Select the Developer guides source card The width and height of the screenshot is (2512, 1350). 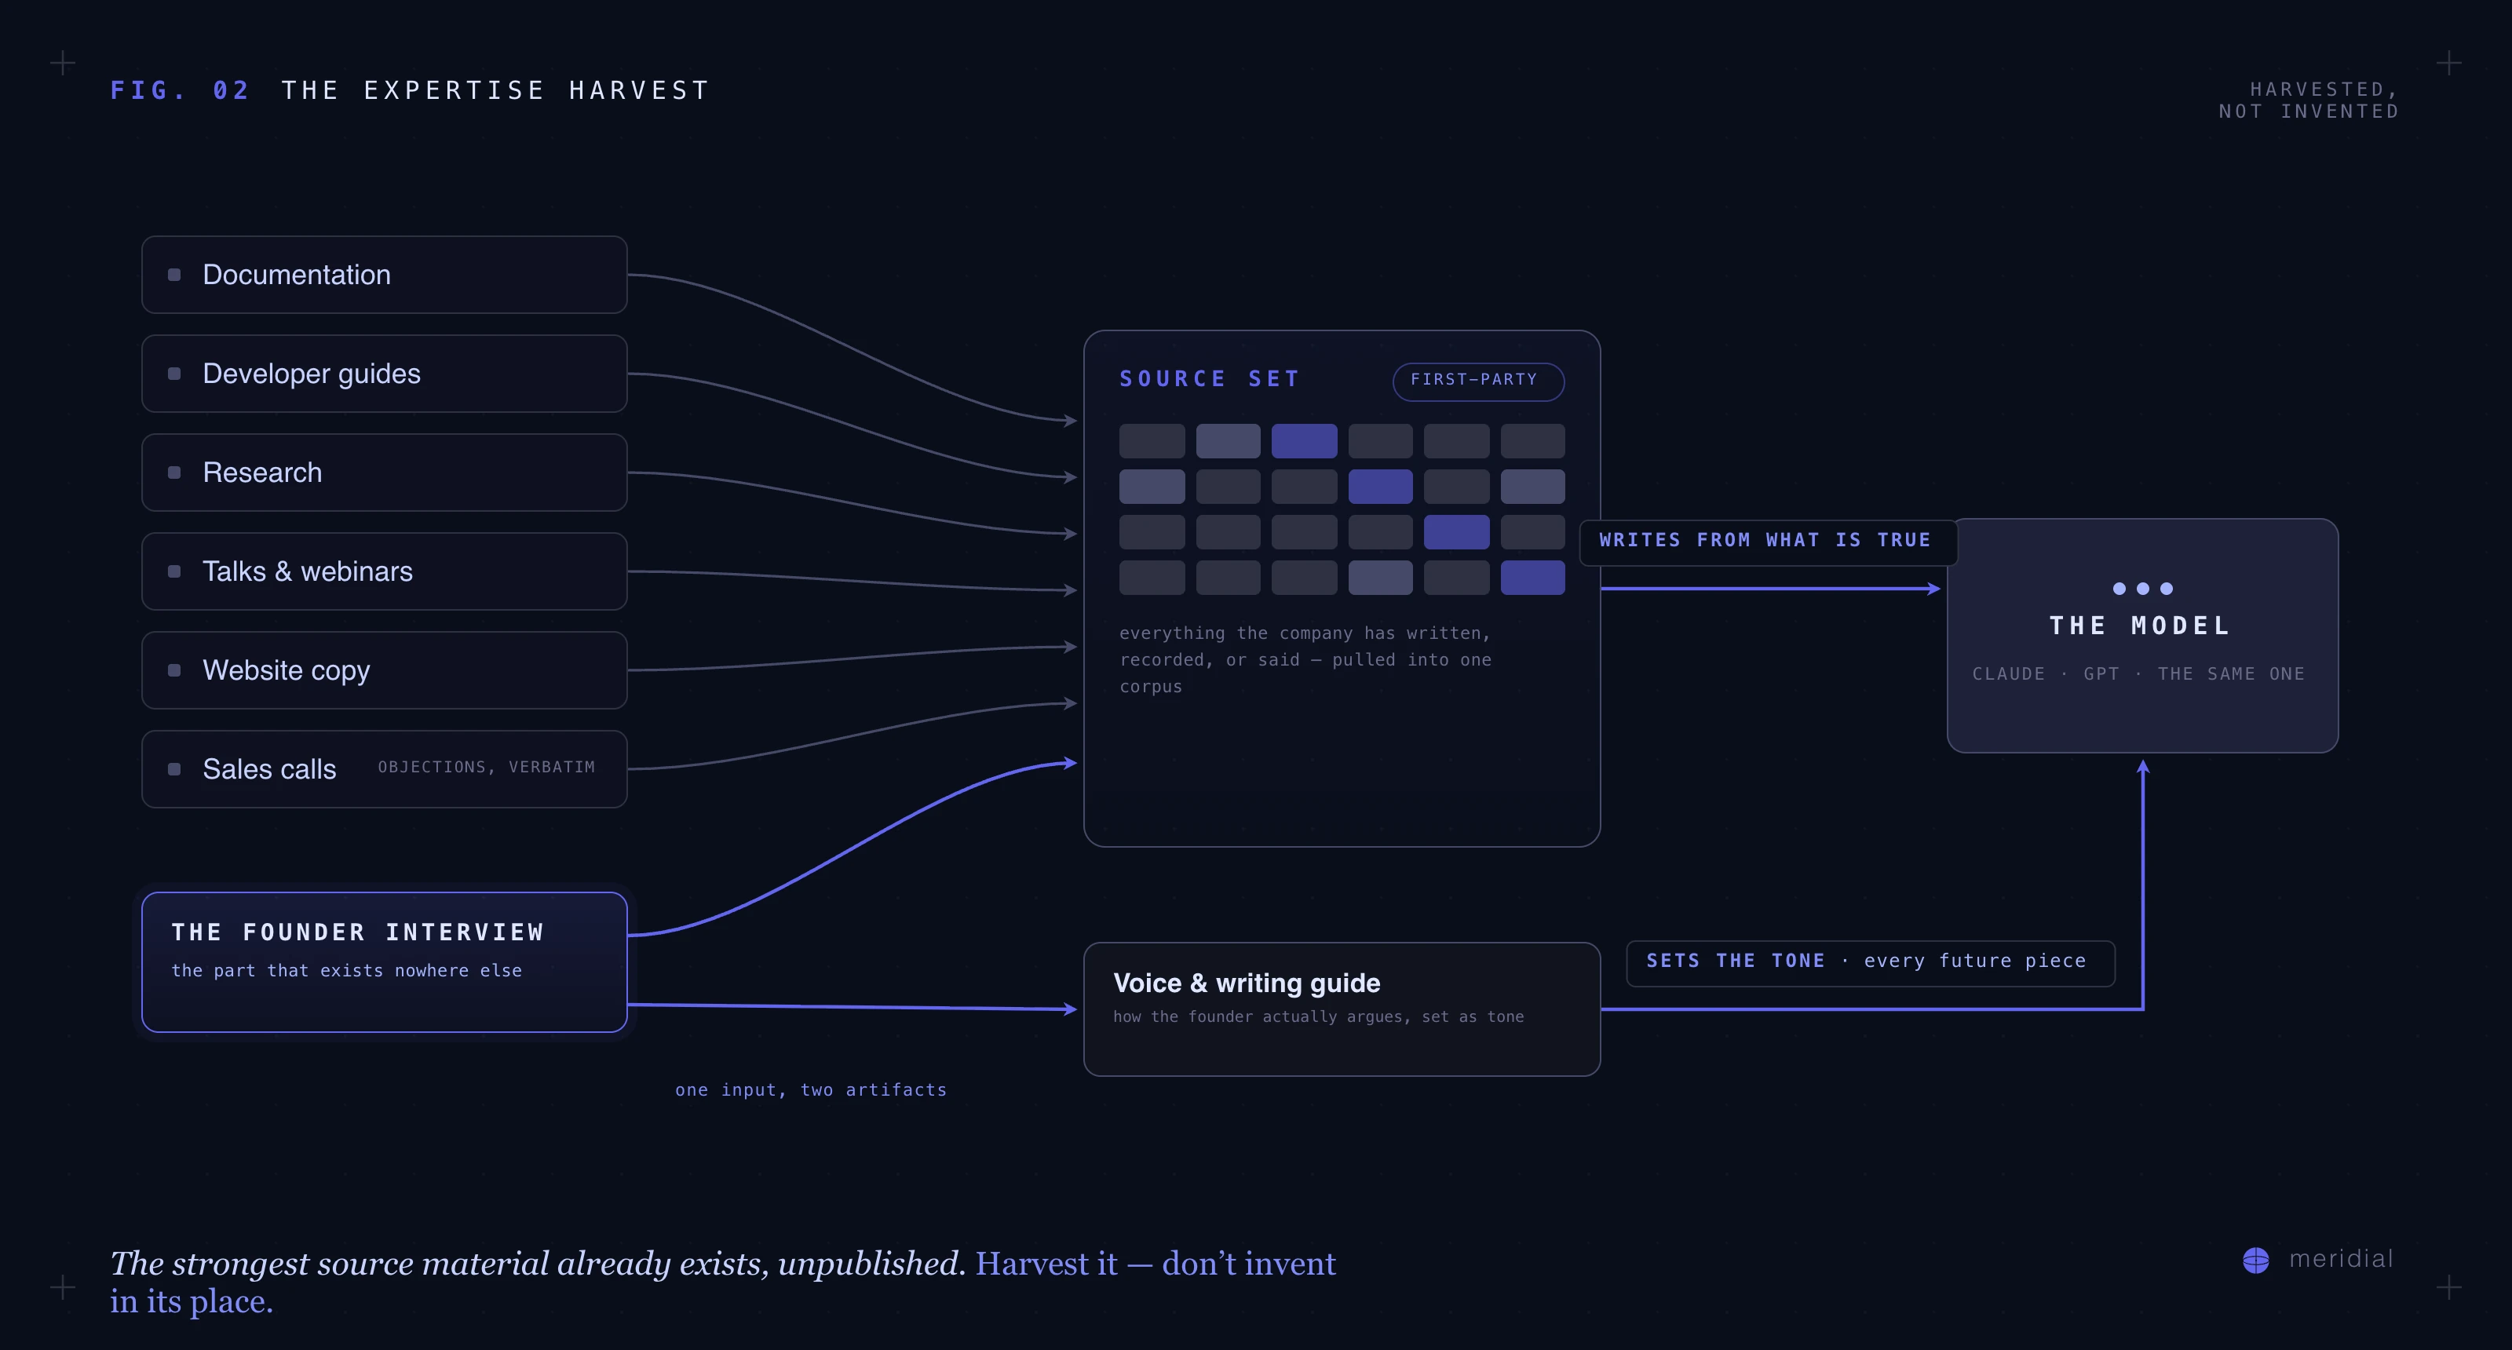tap(384, 374)
